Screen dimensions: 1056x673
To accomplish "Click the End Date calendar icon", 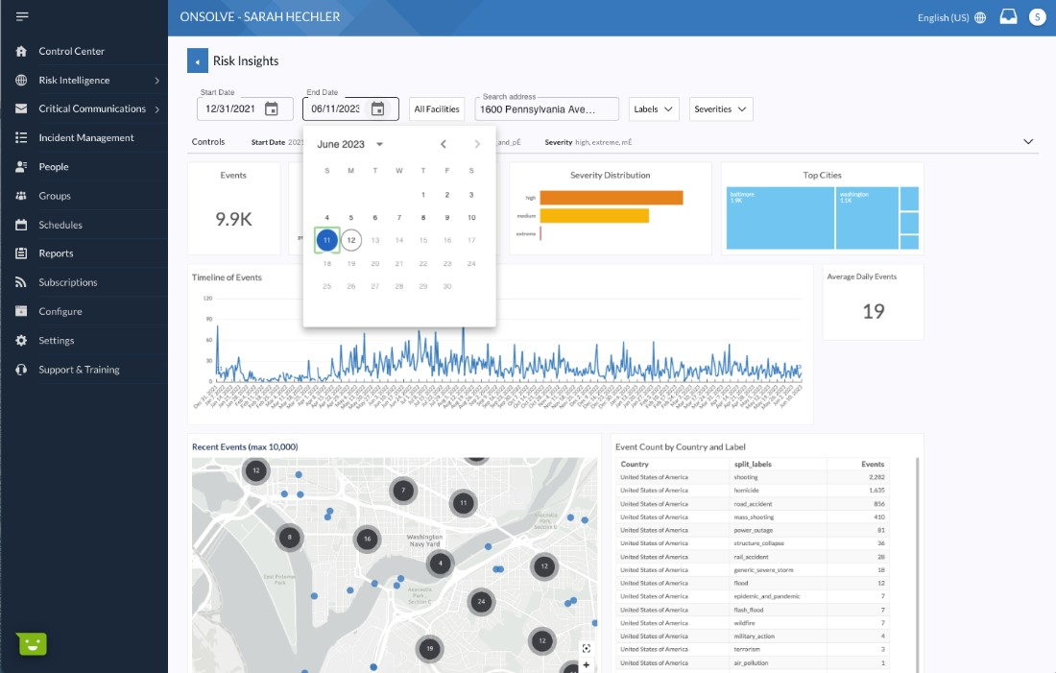I will click(x=378, y=109).
